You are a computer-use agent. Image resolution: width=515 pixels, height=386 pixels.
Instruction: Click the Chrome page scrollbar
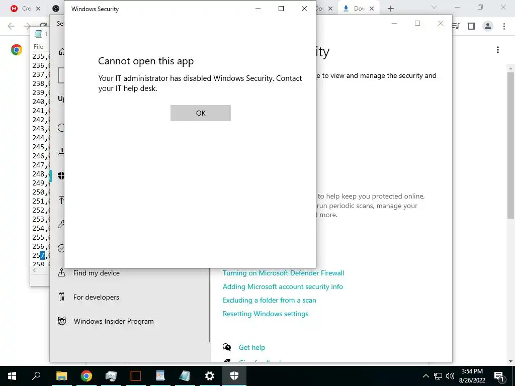click(x=510, y=144)
